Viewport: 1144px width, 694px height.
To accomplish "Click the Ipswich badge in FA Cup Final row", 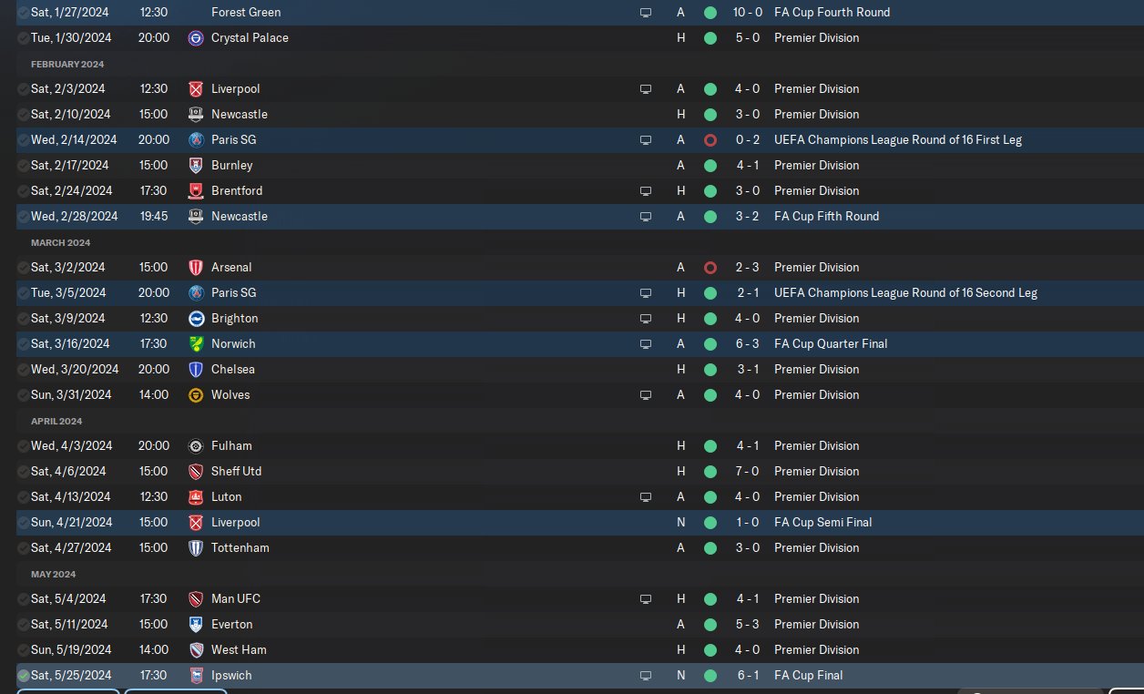I will coord(196,676).
